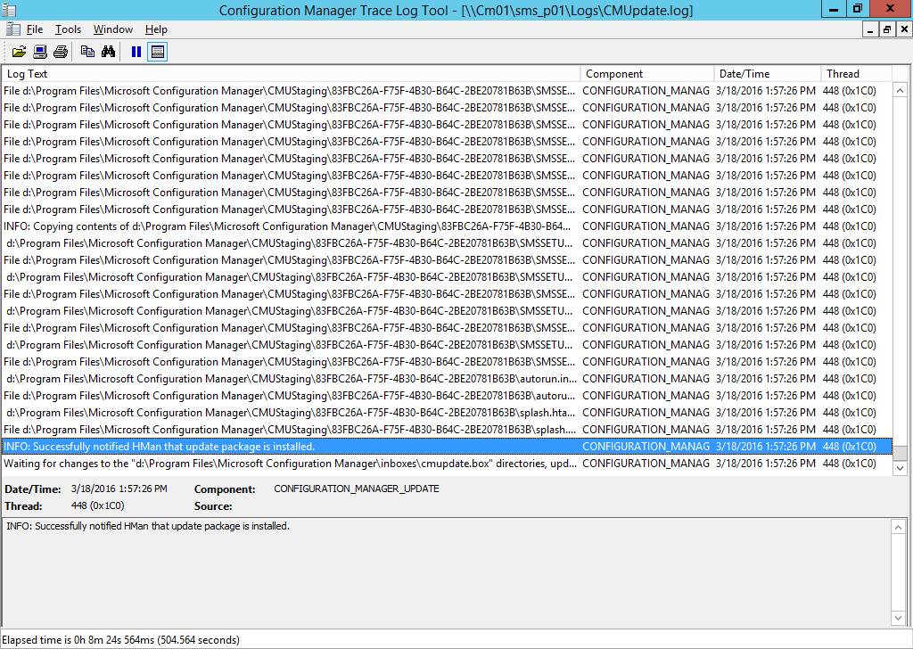The height and width of the screenshot is (649, 913).
Task: Click the Trace Log Tool title bar icon
Action: coord(9,10)
